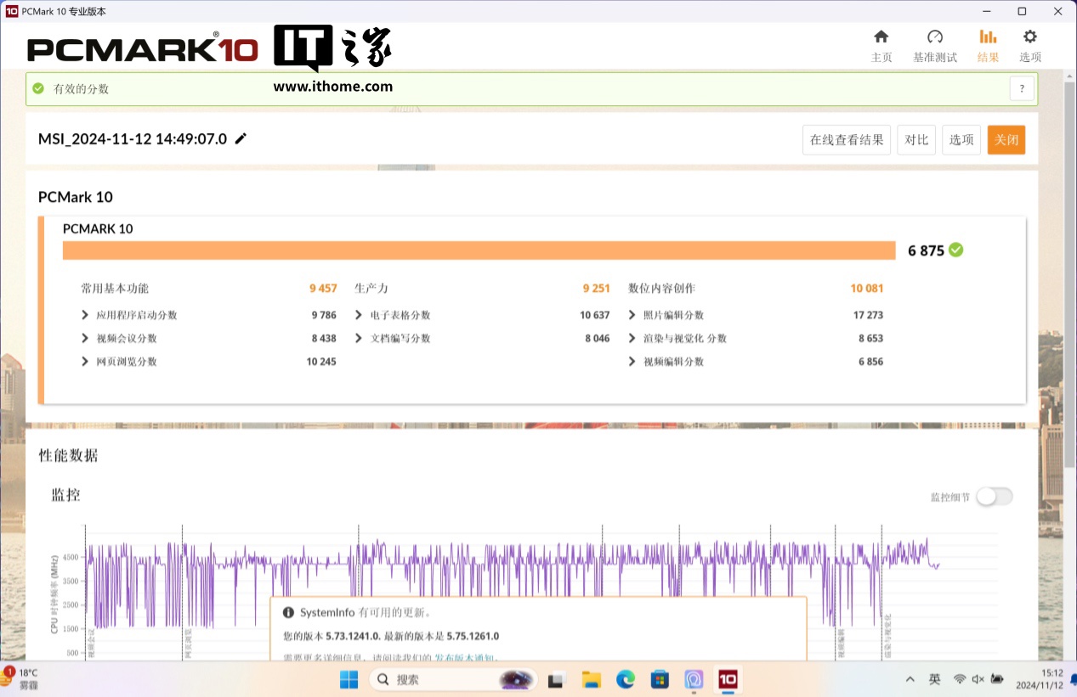The image size is (1077, 697).
Task: Click the orange 关闭 button
Action: point(1006,140)
